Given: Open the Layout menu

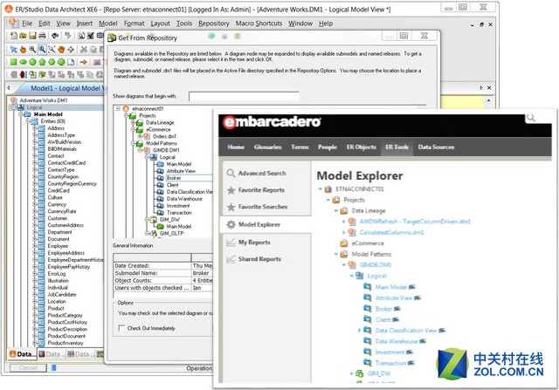Looking at the screenshot, I should (x=160, y=24).
